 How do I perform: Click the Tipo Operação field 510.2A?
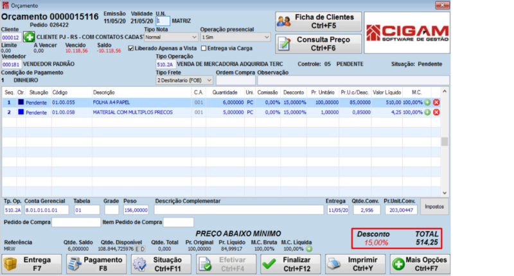[165, 64]
